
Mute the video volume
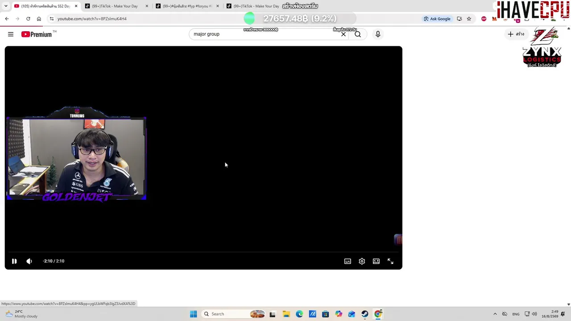[29, 261]
